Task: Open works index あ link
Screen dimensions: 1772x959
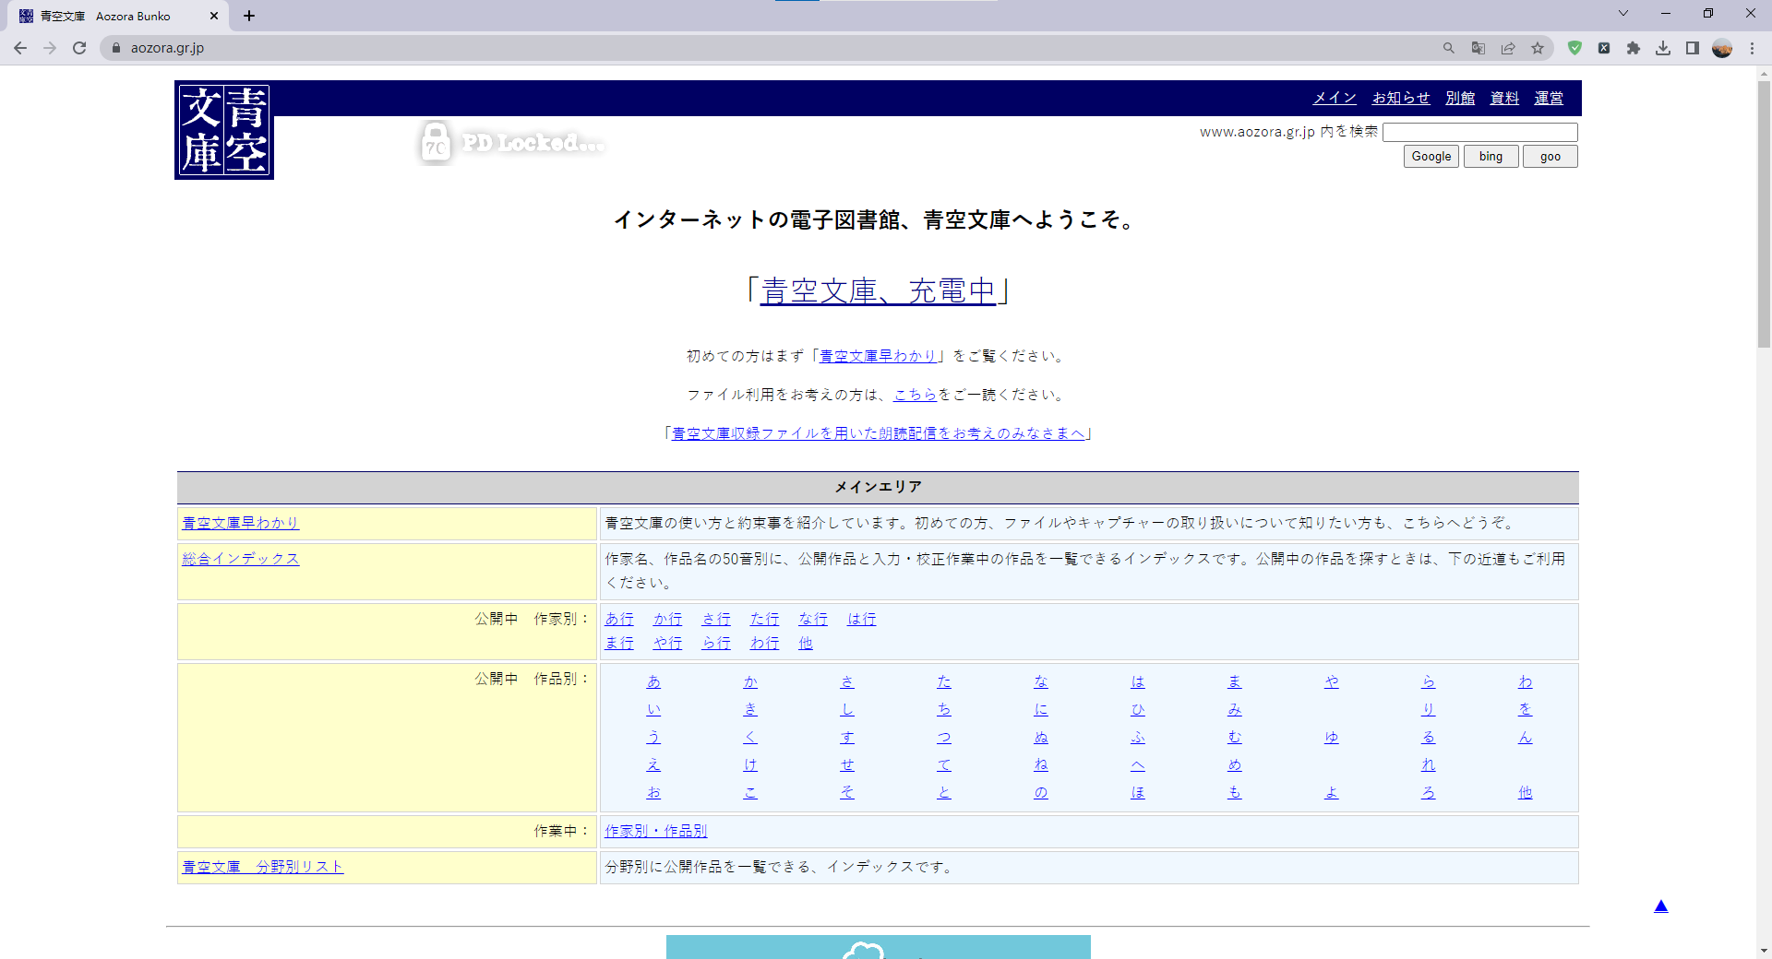Action: click(653, 681)
